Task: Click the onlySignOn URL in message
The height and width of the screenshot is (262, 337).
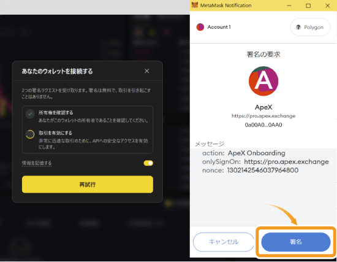Action: pyautogui.click(x=286, y=161)
